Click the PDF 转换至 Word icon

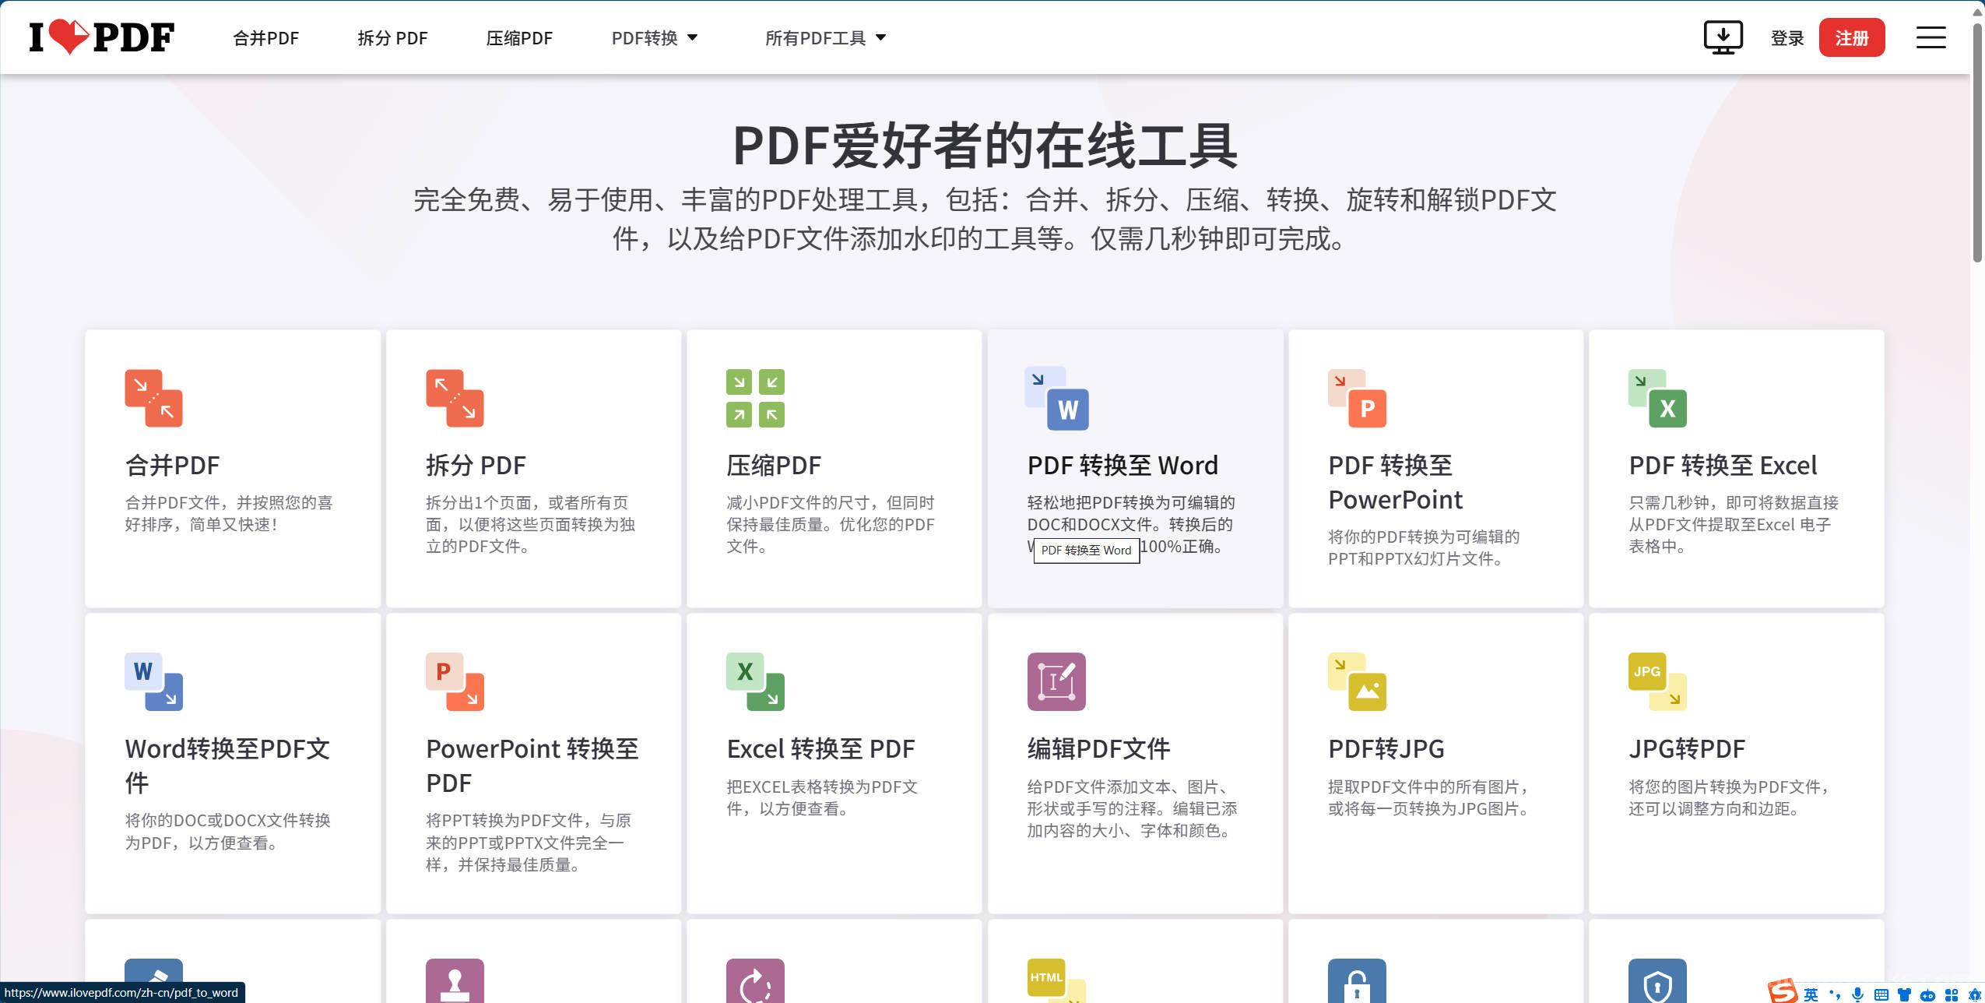(1056, 398)
